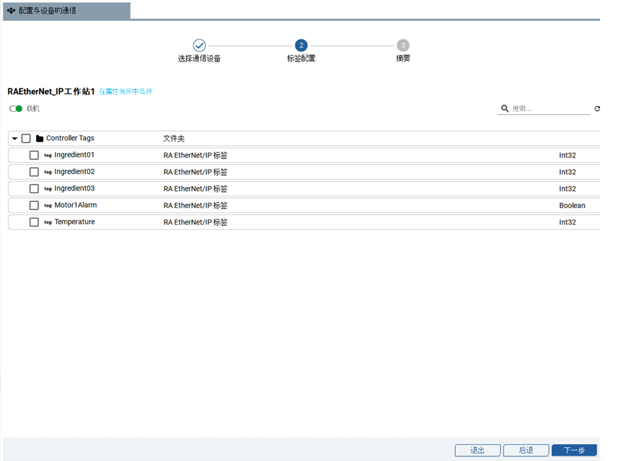Collapse the Controller Tags tree arrow
This screenshot has height=461, width=619.
pos(15,139)
